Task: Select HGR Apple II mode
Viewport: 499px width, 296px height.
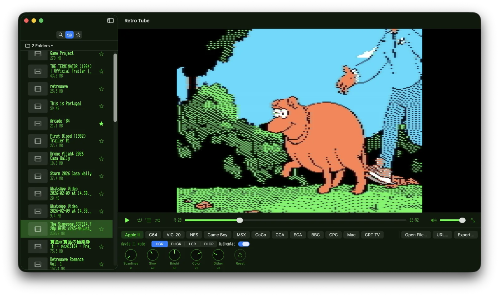Action: [x=159, y=244]
